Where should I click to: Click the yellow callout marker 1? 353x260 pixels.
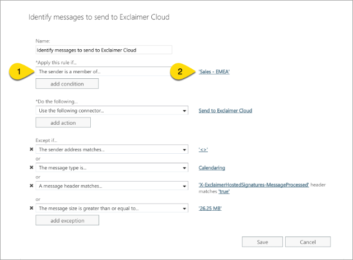click(19, 72)
